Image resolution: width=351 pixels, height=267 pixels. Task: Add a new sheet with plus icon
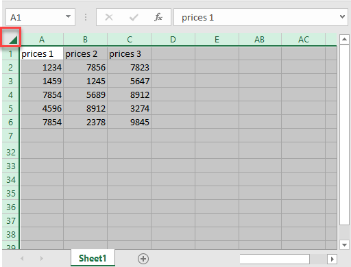(x=143, y=259)
